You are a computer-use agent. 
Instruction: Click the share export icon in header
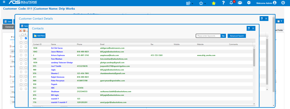coord(188,3)
